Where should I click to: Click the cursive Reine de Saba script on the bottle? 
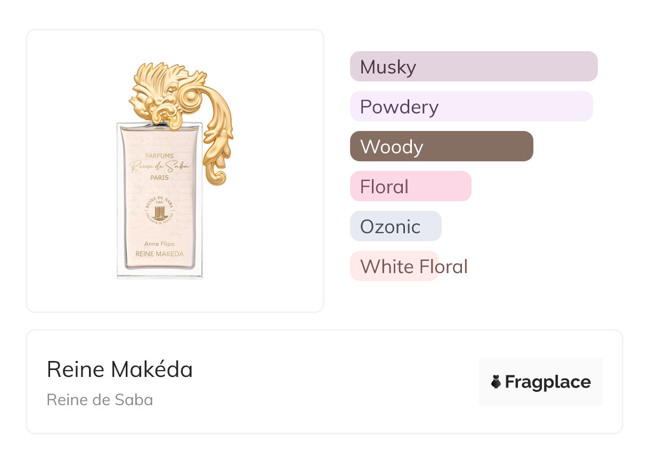[x=159, y=167]
